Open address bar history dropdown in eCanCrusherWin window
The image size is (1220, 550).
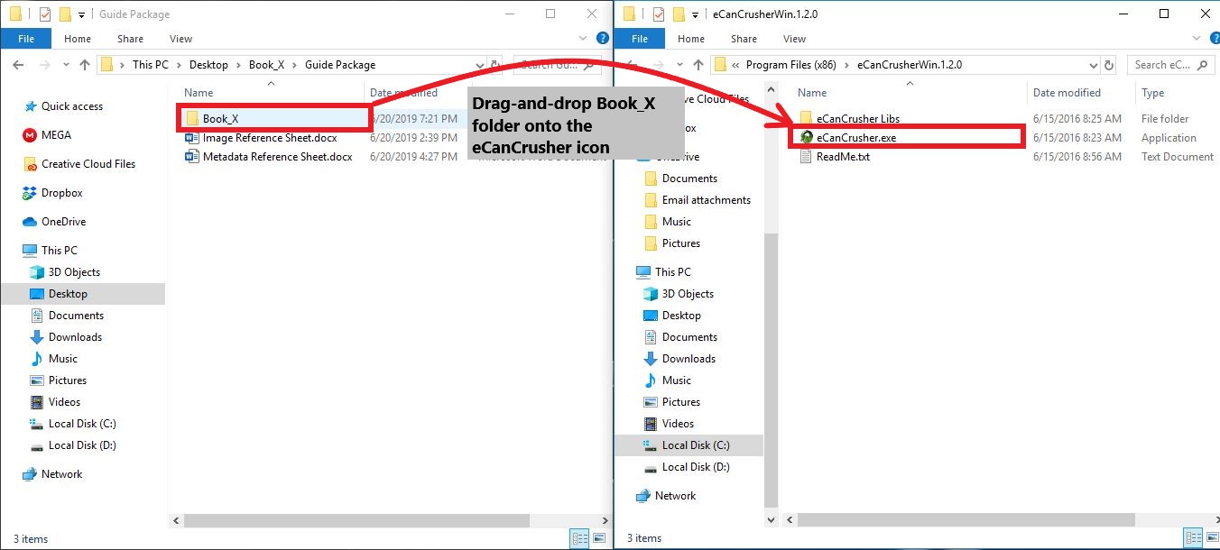tap(1094, 65)
